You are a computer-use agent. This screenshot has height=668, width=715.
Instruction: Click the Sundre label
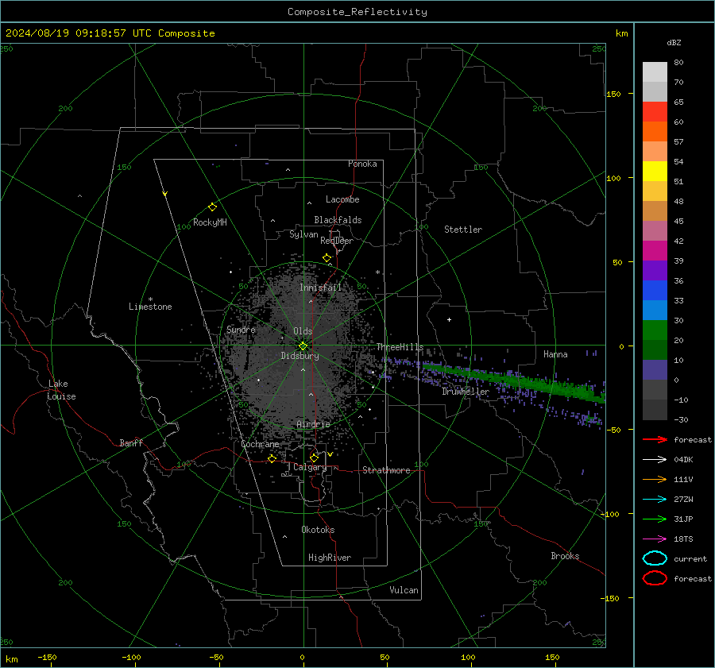coord(241,329)
